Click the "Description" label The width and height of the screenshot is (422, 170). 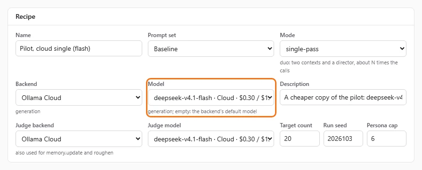tap(294, 84)
